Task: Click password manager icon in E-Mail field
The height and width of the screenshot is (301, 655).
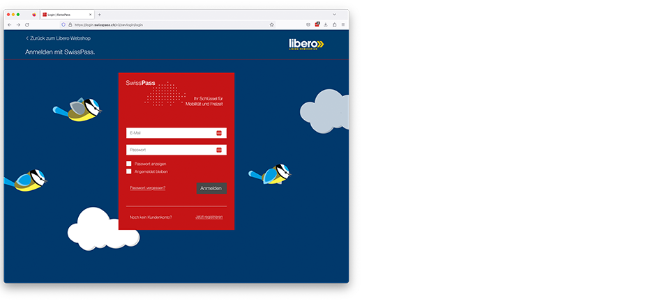Action: (219, 133)
